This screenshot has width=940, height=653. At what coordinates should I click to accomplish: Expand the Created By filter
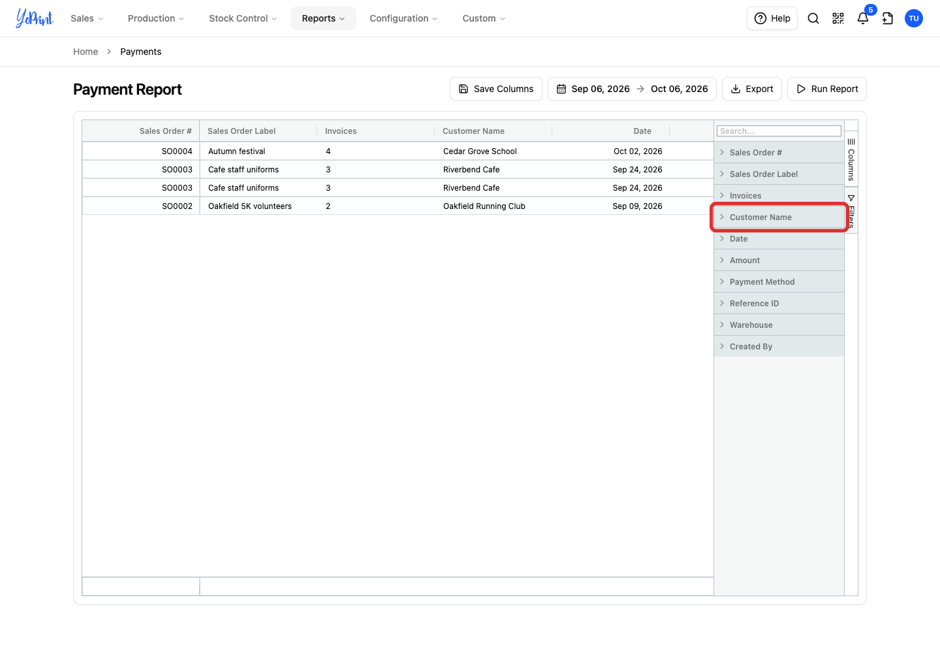[x=779, y=346]
